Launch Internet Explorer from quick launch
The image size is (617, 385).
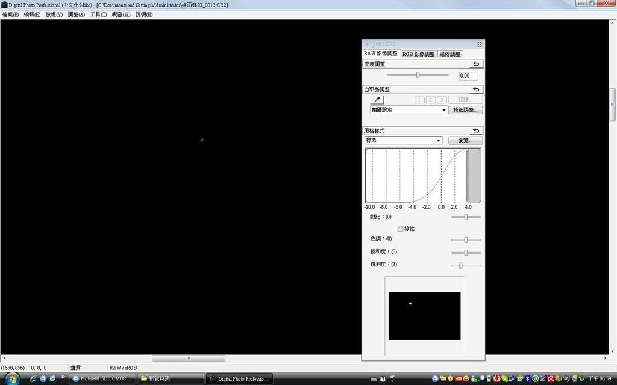[x=34, y=378]
